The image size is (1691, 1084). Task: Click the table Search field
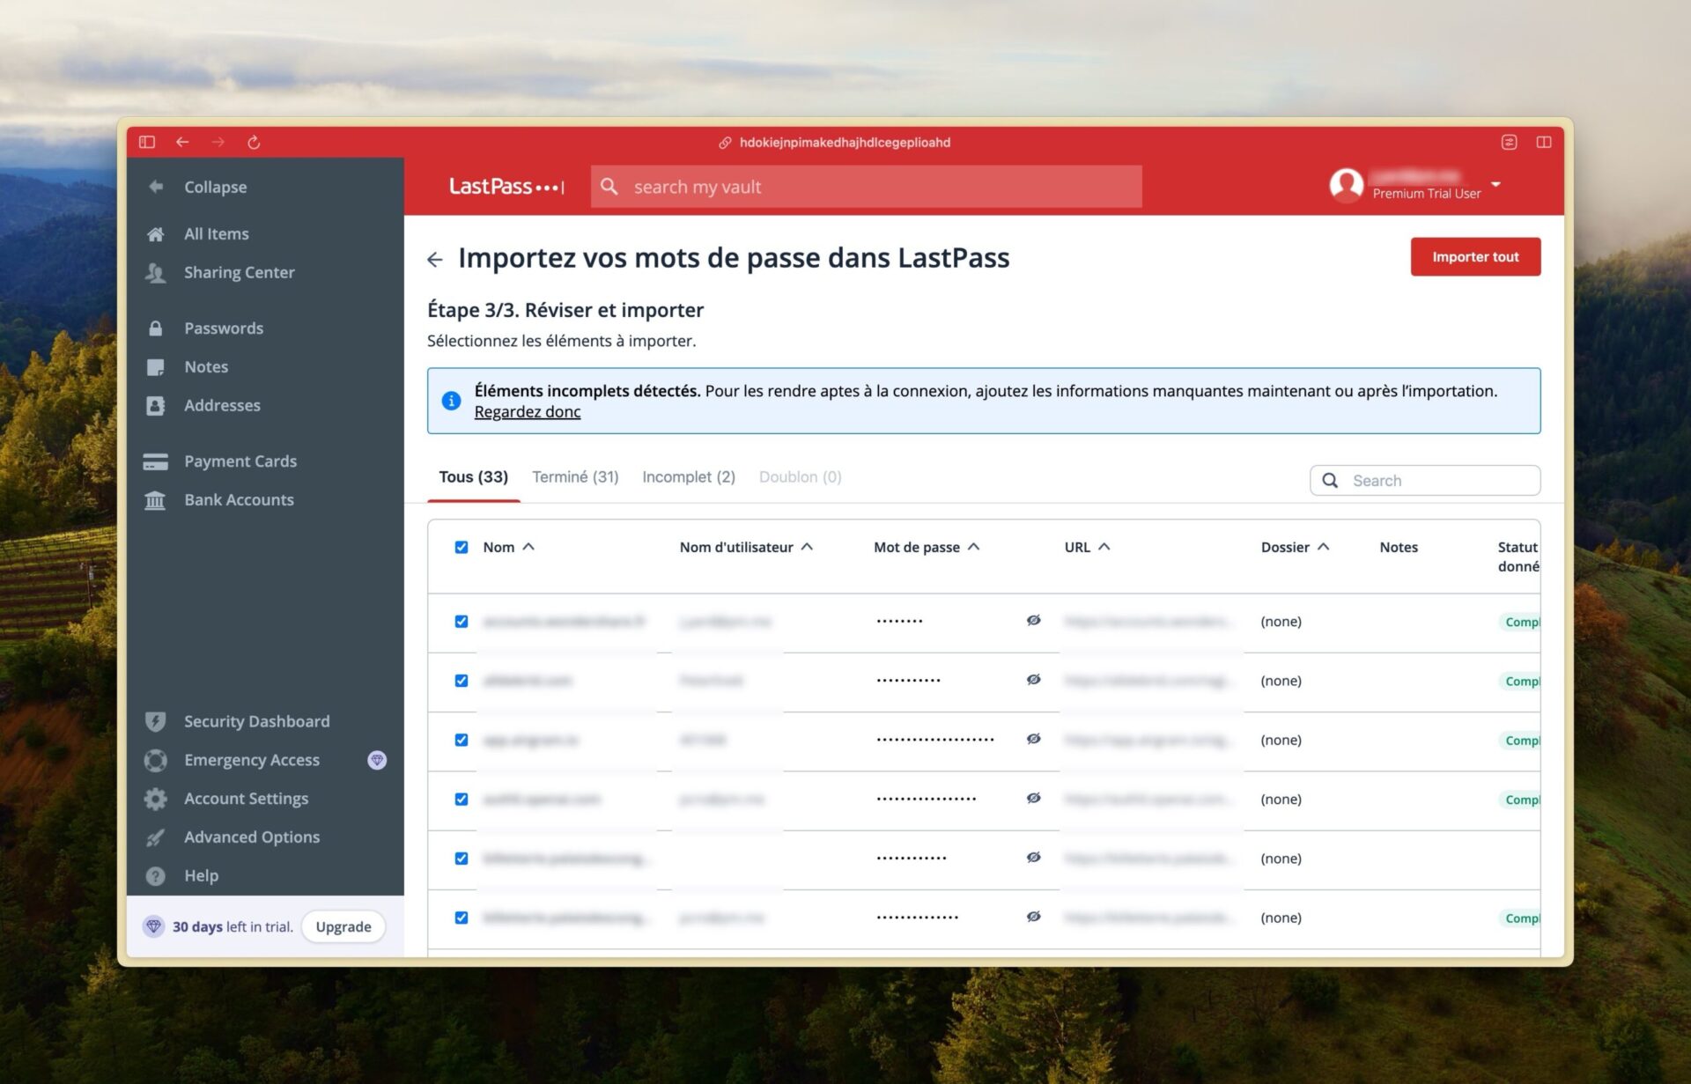point(1424,481)
